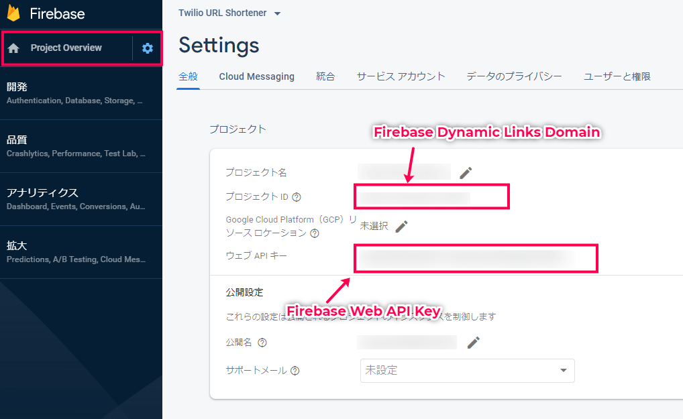Show help for サポートメール

pos(295,371)
